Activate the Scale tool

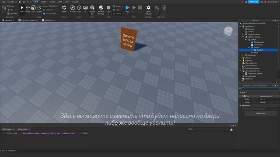(33, 9)
